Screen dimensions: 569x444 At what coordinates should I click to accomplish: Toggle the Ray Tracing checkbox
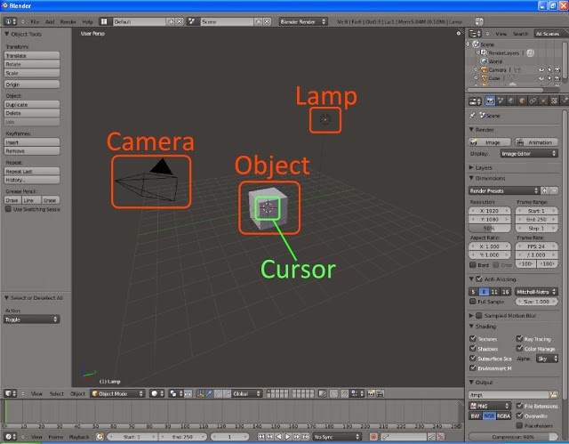click(x=519, y=338)
